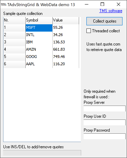The width and height of the screenshot is (127, 158).
Task: Select row number 3 header cell
Action: [14, 42]
